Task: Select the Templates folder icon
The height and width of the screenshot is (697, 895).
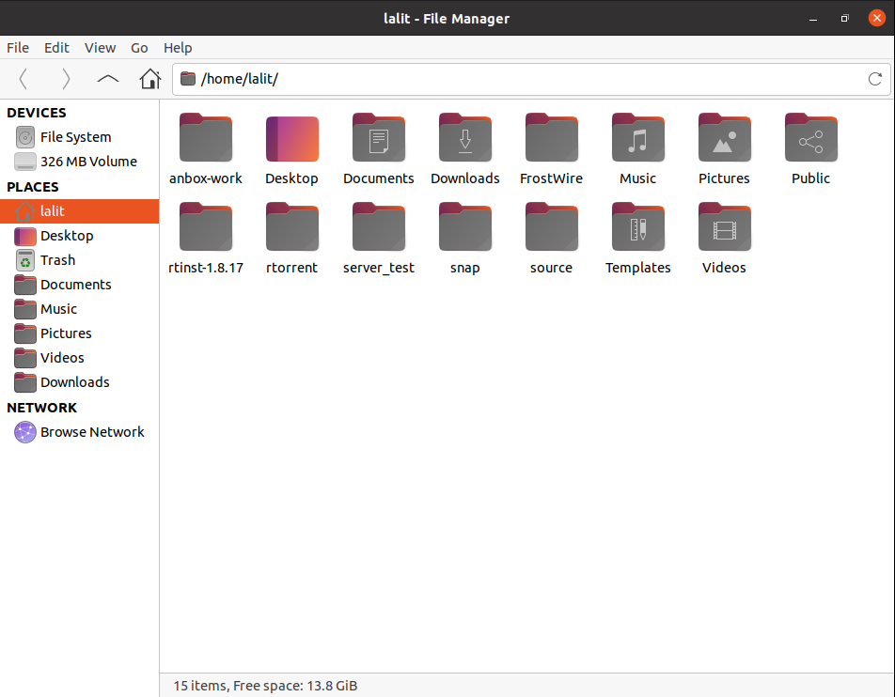Action: [637, 228]
